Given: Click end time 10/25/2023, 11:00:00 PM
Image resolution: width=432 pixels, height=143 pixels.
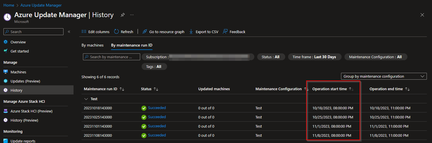Looking at the screenshot, I should pos(390,117).
